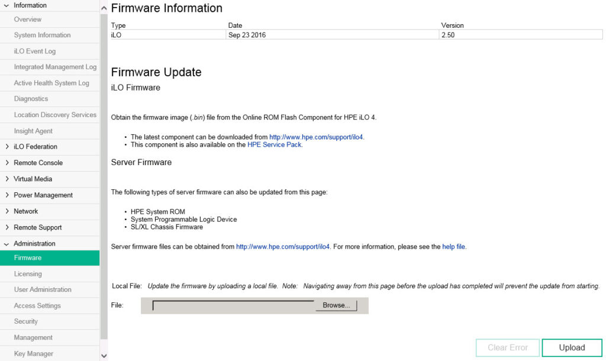Expand the Network section
This screenshot has height=361, width=606.
[7, 211]
